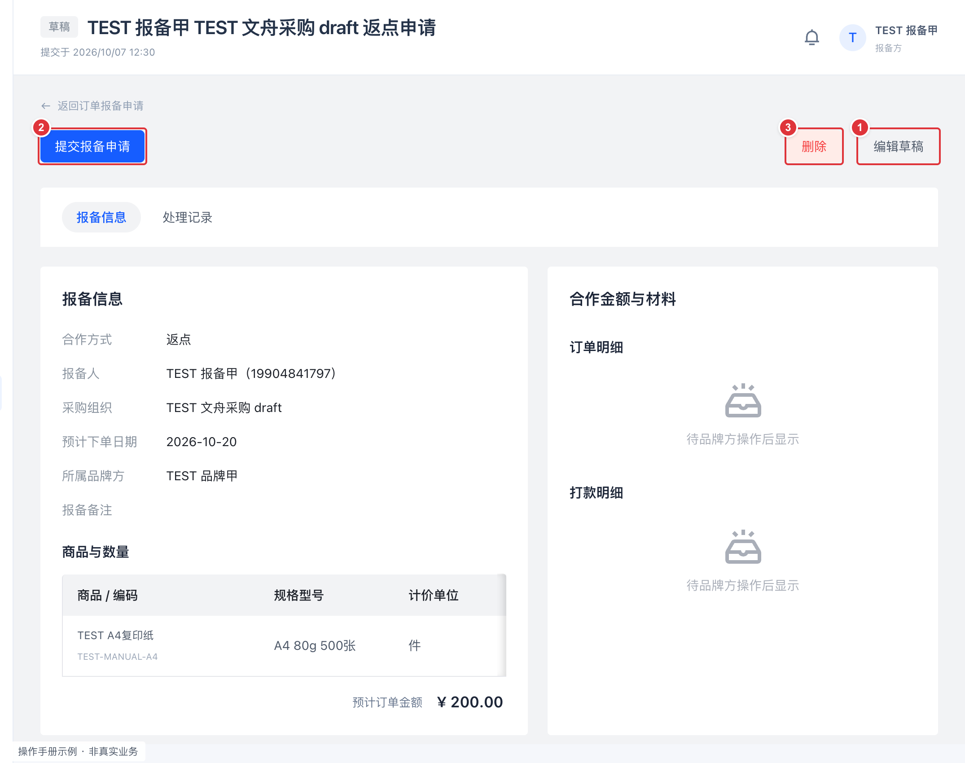Select the 报备信息 tab
This screenshot has width=965, height=763.
coord(101,217)
